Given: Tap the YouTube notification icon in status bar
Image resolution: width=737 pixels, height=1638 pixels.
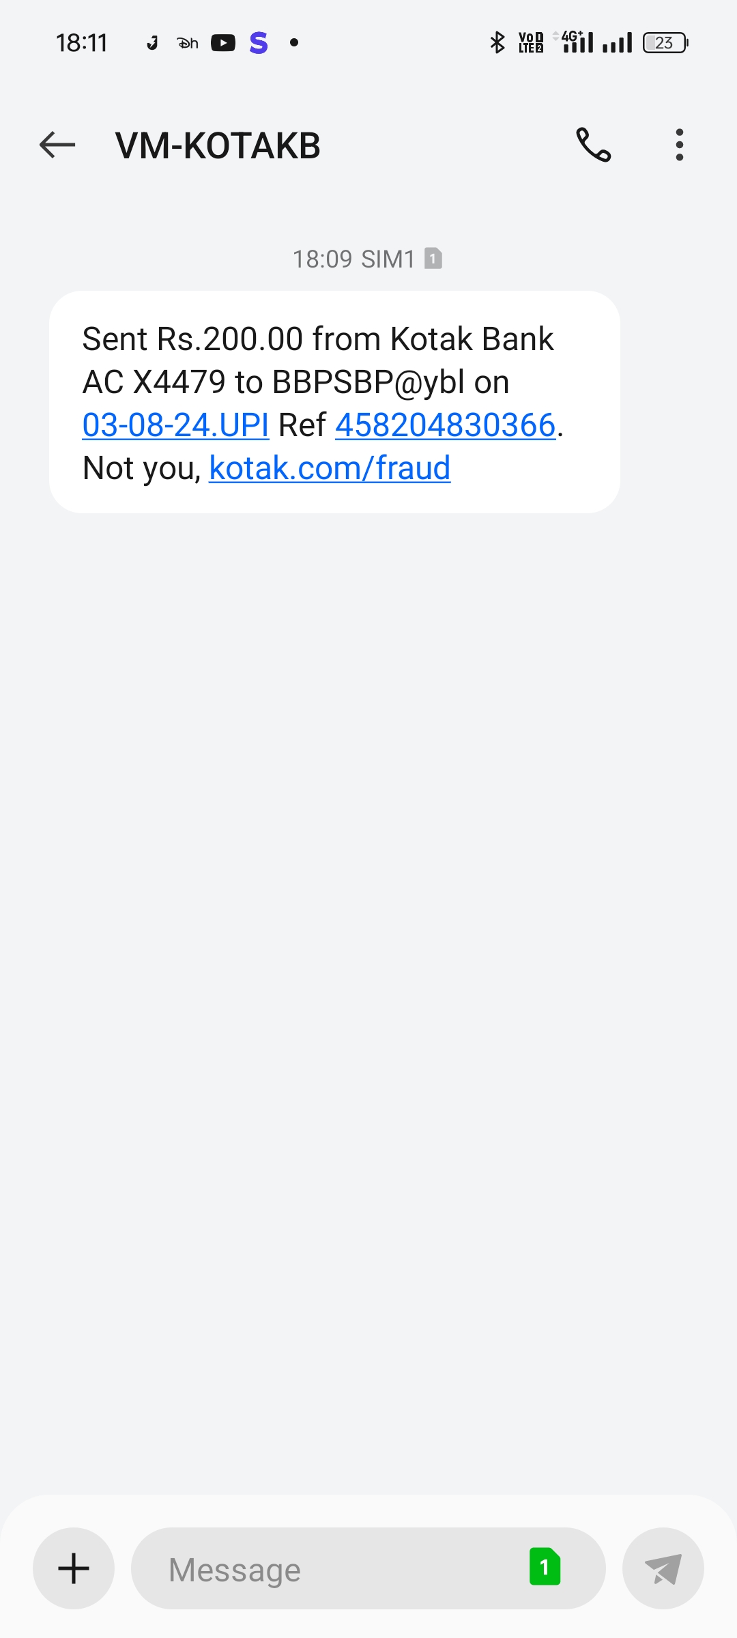Looking at the screenshot, I should tap(223, 43).
